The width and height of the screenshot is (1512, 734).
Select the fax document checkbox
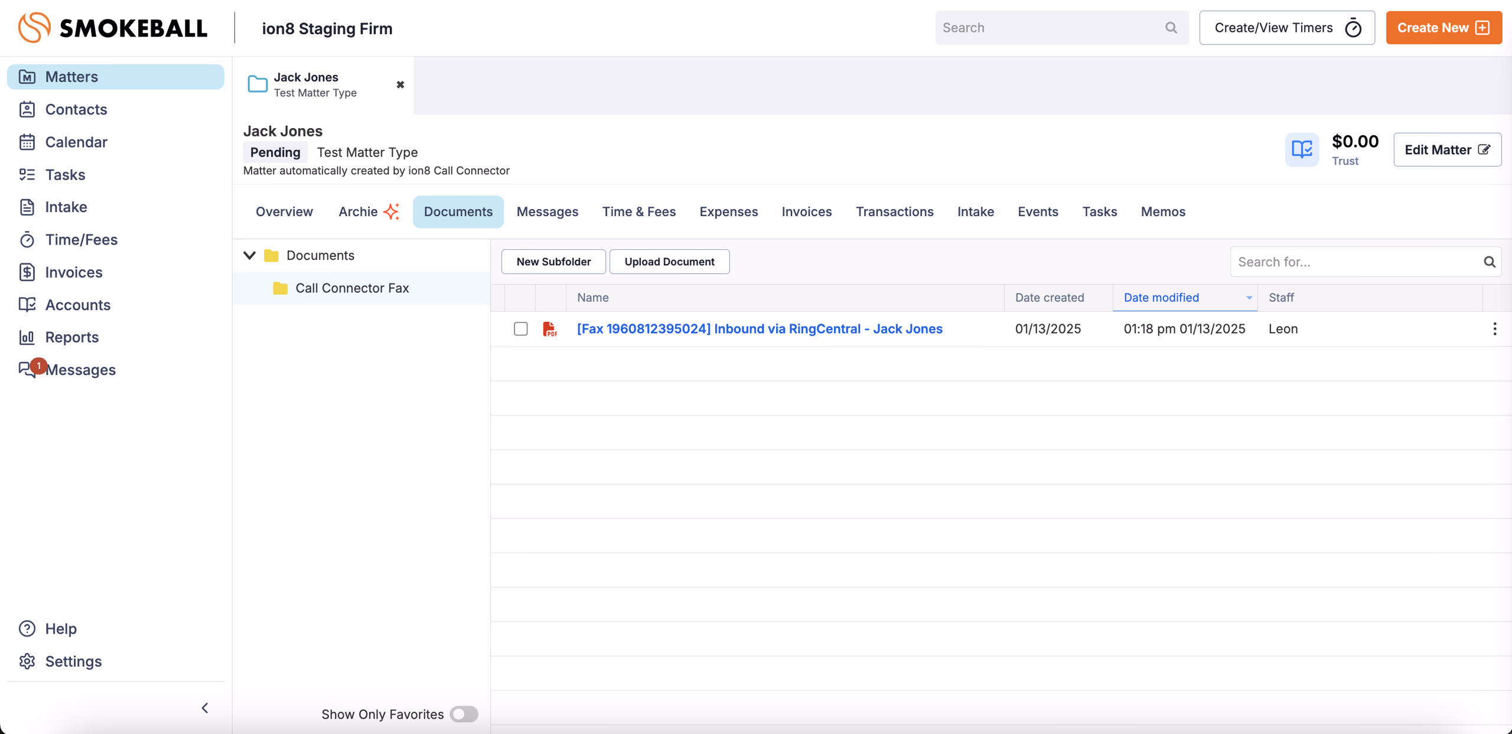[520, 329]
